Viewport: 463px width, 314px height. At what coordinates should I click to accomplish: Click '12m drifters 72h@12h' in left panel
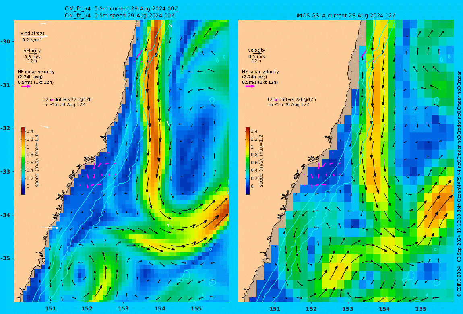tap(67, 100)
